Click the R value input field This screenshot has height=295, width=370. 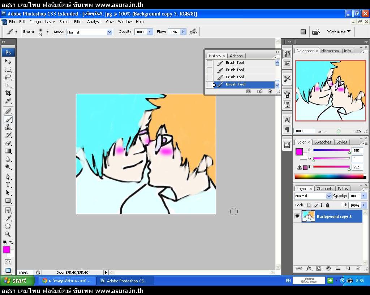coord(357,150)
